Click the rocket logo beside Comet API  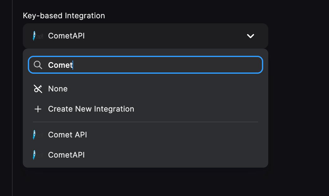(x=38, y=135)
